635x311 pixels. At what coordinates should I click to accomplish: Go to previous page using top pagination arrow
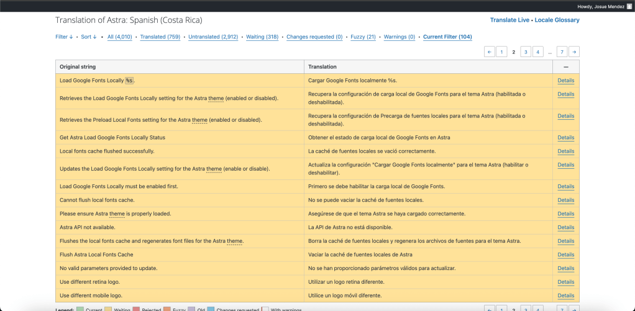coord(490,52)
